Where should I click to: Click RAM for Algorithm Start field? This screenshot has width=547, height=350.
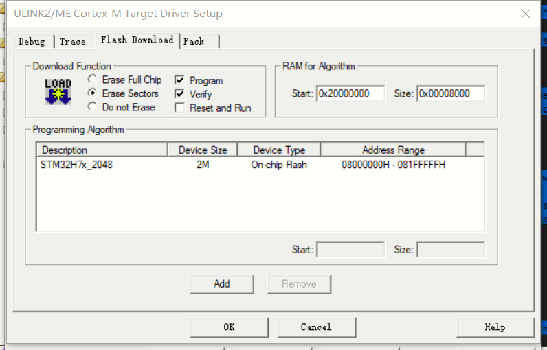350,93
